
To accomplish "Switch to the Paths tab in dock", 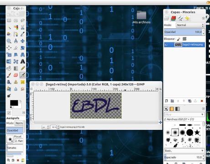I will (180, 18).
